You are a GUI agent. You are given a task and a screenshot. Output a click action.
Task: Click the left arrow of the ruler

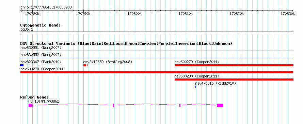(21, 11)
